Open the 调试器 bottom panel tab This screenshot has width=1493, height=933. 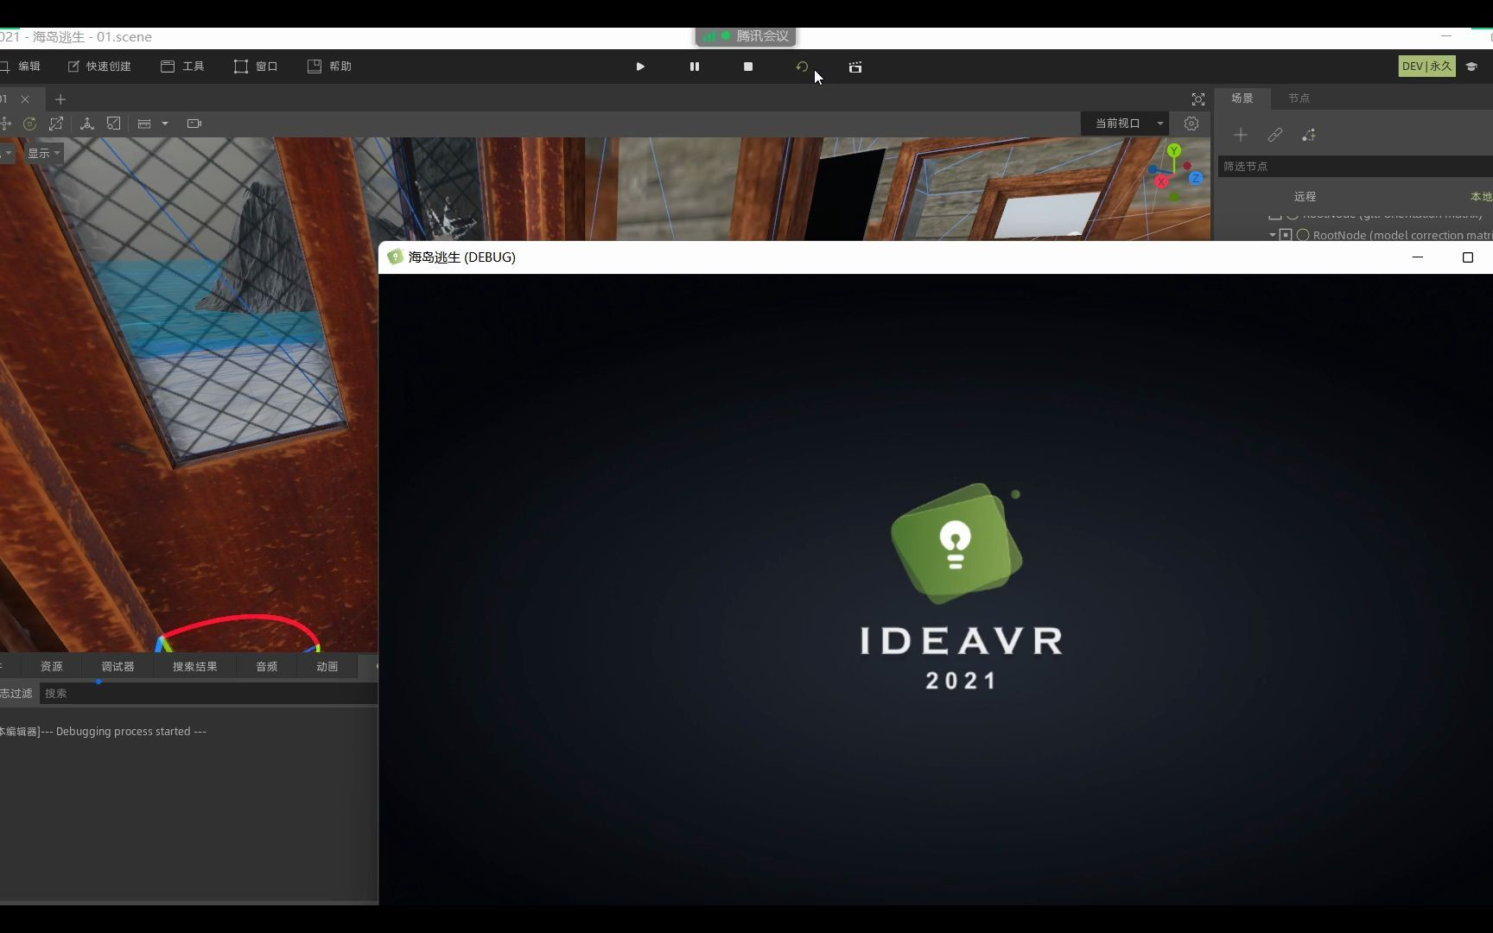pos(118,667)
